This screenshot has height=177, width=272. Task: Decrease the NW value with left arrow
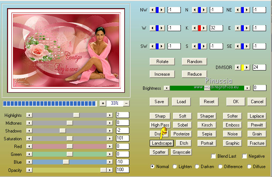(x=152, y=10)
